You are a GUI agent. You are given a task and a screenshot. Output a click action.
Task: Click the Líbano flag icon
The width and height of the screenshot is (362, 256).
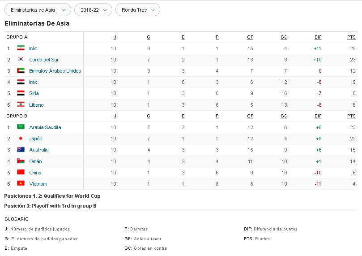tap(21, 104)
